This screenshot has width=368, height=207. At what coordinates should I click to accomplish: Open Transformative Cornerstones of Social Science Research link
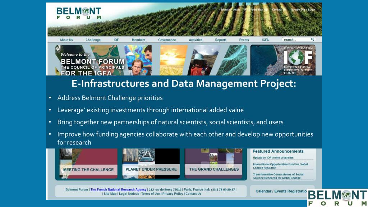click(278, 176)
